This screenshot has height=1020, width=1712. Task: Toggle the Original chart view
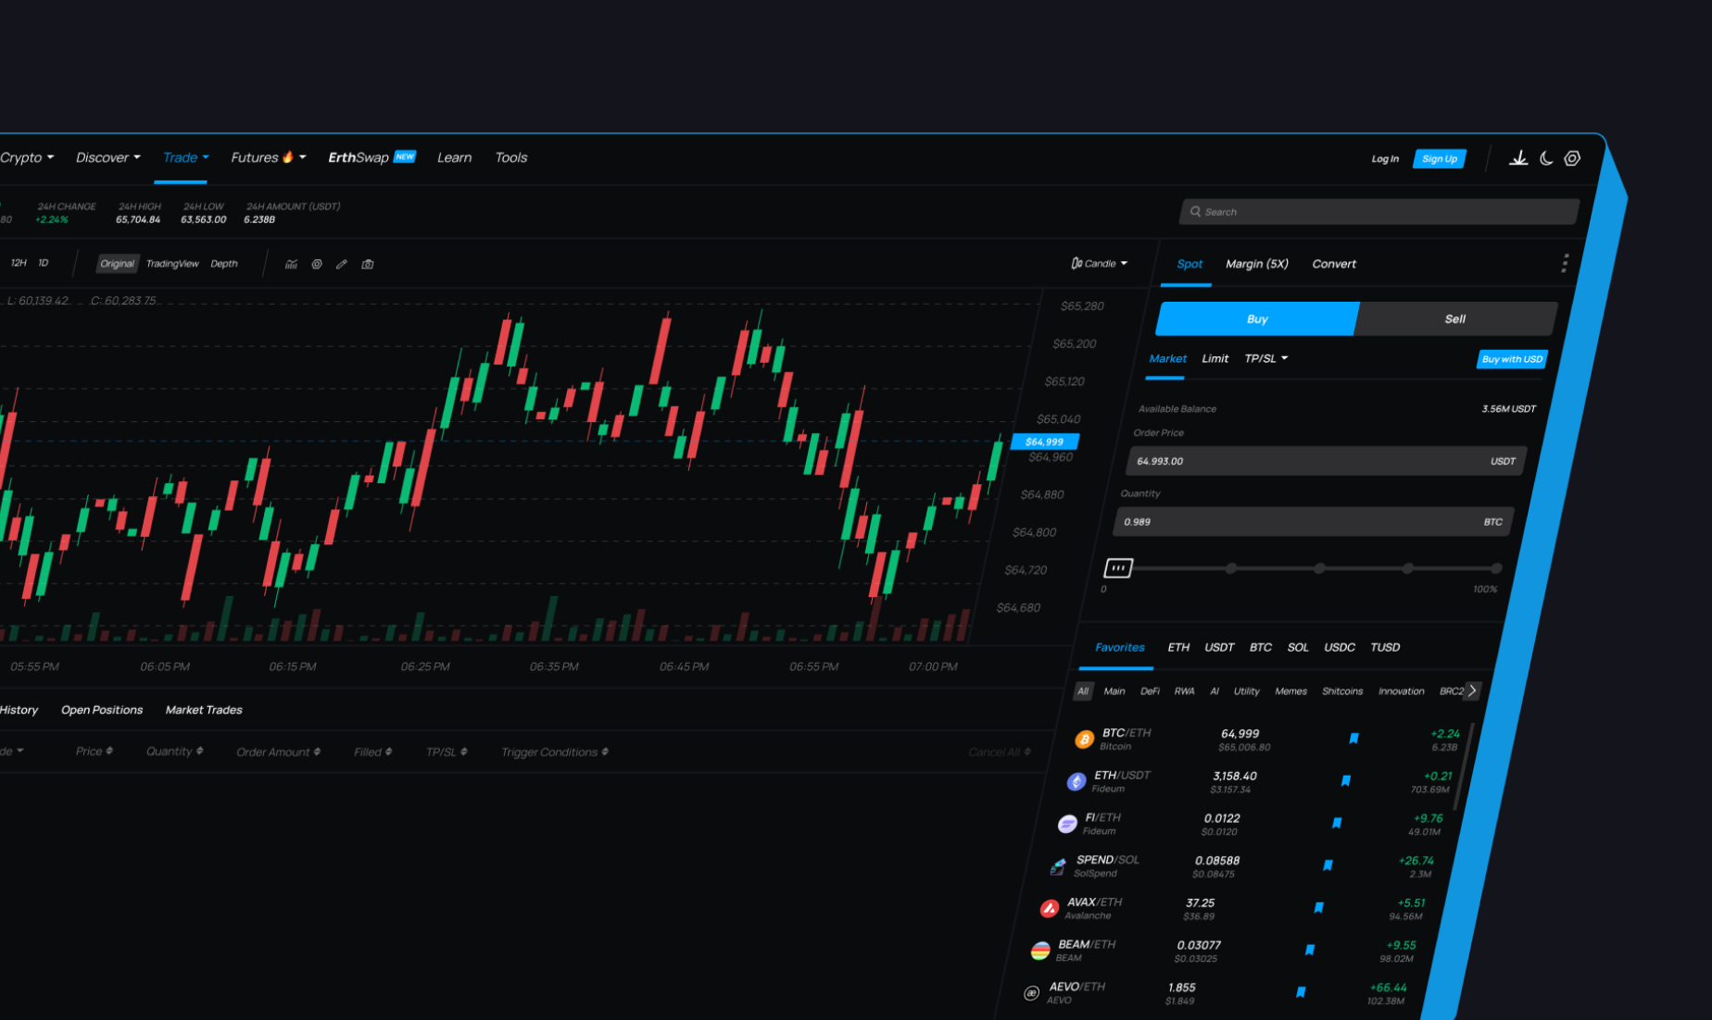117,264
